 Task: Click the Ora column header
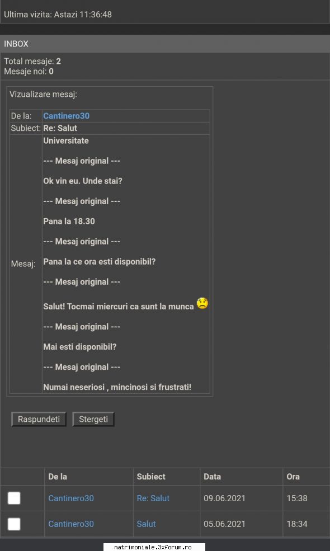293,477
